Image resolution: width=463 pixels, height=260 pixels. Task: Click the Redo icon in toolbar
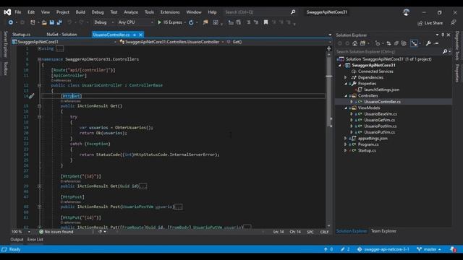tap(81, 22)
